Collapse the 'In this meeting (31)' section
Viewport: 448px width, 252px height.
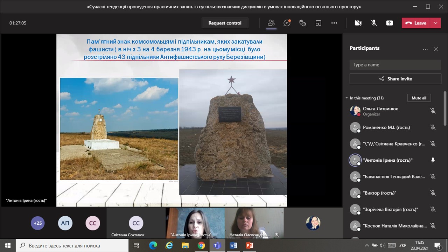point(346,98)
